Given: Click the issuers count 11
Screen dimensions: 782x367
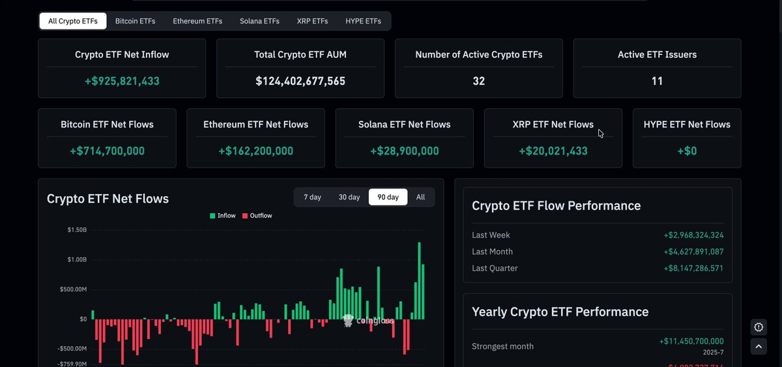Looking at the screenshot, I should pos(657,81).
